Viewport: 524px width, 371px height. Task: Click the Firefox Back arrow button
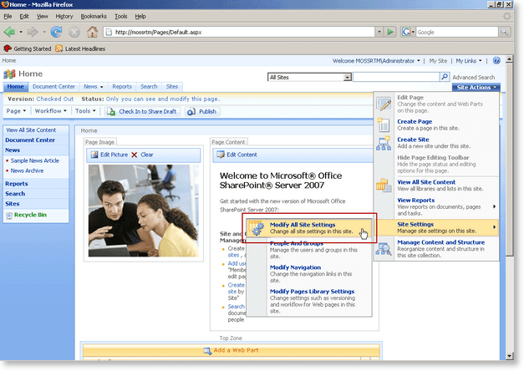pos(9,32)
